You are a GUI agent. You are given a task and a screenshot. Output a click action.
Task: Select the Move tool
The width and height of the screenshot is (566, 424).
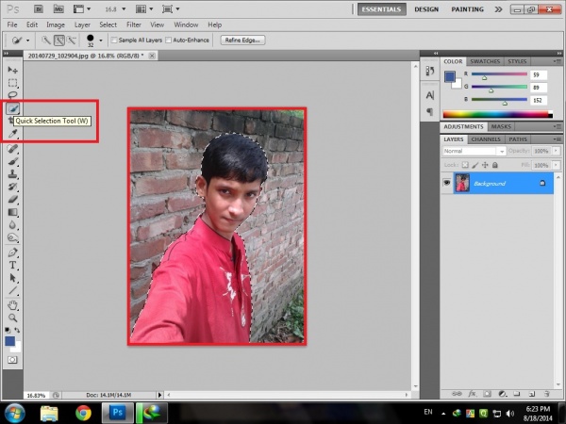(13, 70)
